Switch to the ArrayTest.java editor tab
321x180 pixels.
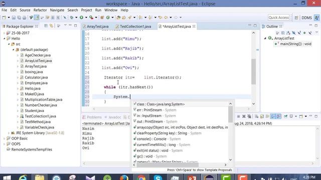tap(96, 26)
